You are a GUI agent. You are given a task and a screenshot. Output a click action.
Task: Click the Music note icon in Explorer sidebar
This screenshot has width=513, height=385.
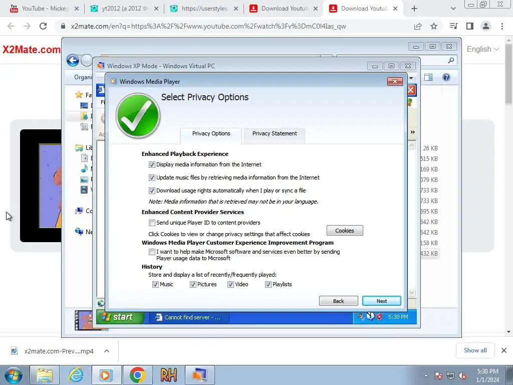click(84, 168)
